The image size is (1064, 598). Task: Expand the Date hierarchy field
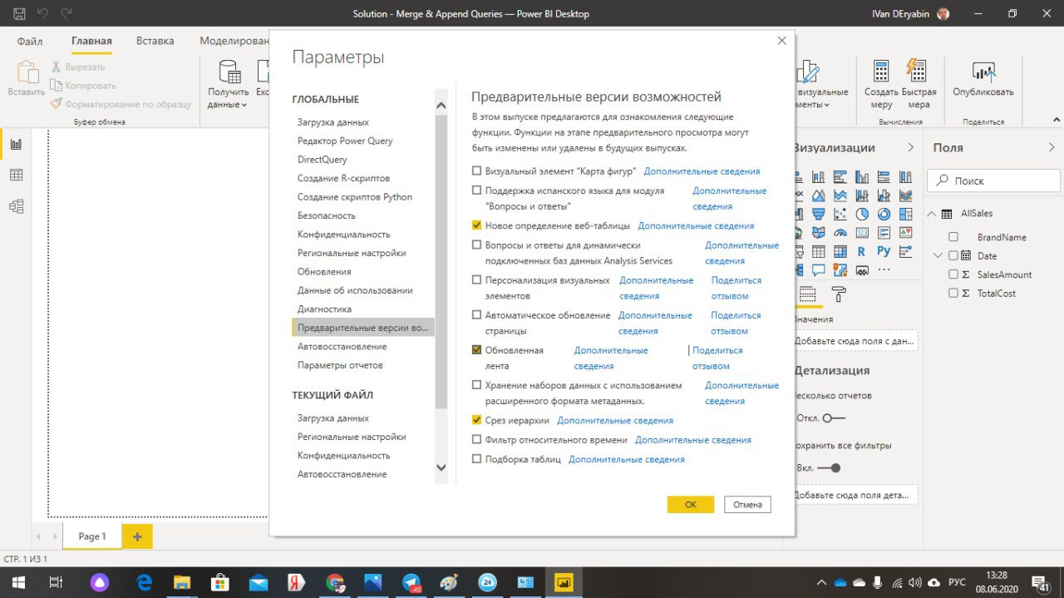click(x=938, y=255)
